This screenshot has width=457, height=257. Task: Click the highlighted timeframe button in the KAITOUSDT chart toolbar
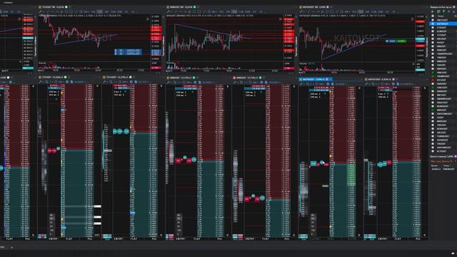pyautogui.click(x=361, y=11)
